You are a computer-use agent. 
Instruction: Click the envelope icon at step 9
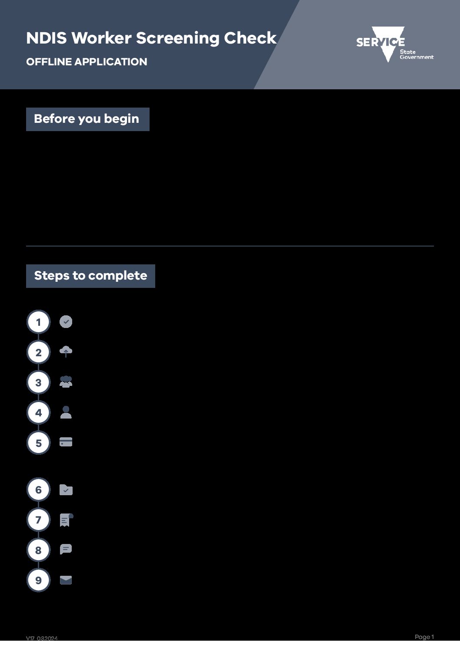click(66, 580)
